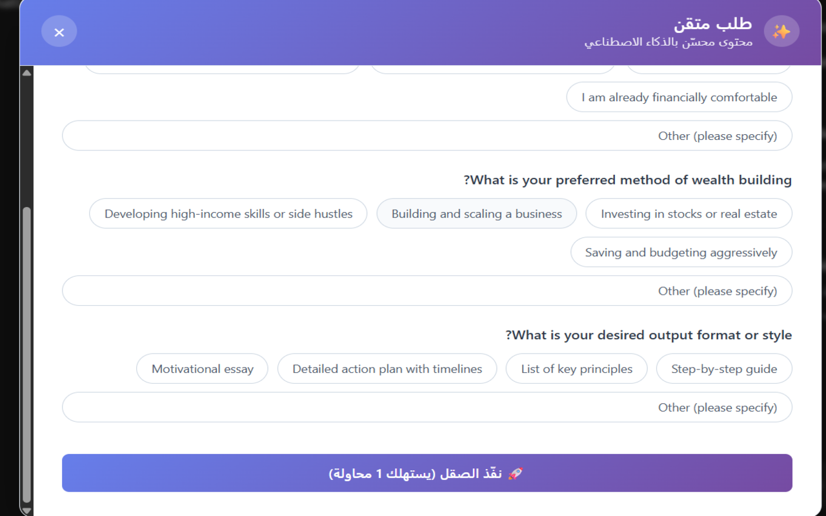Click the X icon to close طلب متقن dialog

[59, 31]
